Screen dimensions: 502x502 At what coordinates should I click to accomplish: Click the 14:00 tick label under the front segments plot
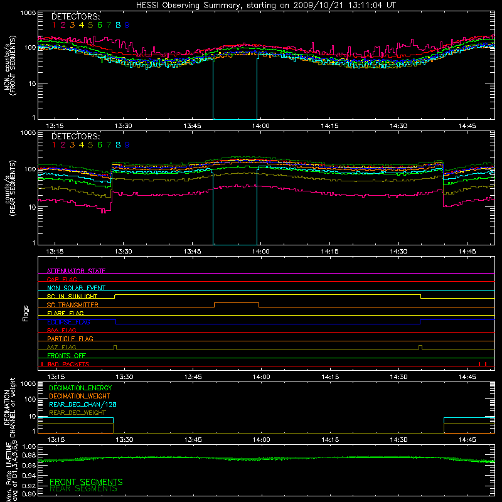pyautogui.click(x=260, y=126)
